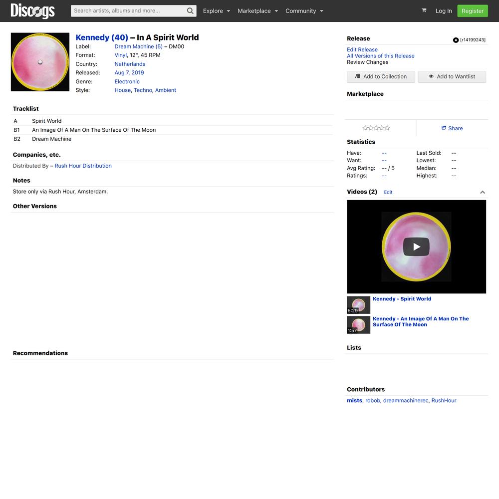The image size is (499, 499).
Task: Click the Techno style link
Action: click(x=143, y=90)
